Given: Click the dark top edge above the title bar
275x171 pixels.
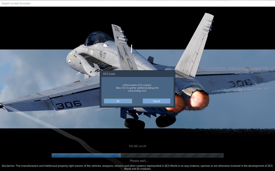Looking at the screenshot, I should 137,1.
